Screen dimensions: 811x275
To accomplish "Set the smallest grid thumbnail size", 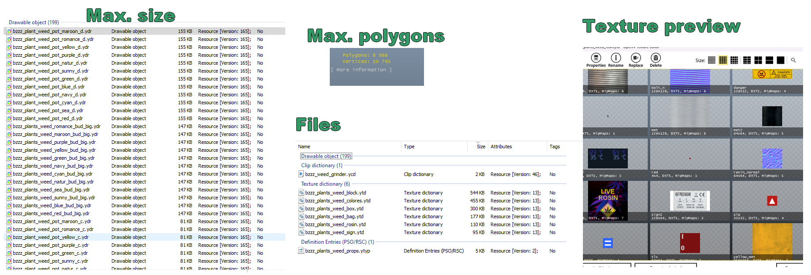I will pyautogui.click(x=711, y=60).
